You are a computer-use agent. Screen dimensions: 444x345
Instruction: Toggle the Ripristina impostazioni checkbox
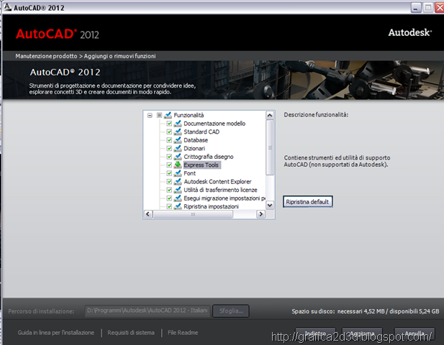(169, 206)
